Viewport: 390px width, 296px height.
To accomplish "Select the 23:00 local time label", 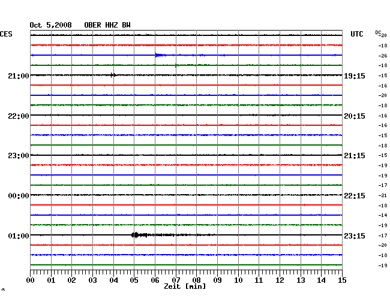I will pyautogui.click(x=19, y=156).
